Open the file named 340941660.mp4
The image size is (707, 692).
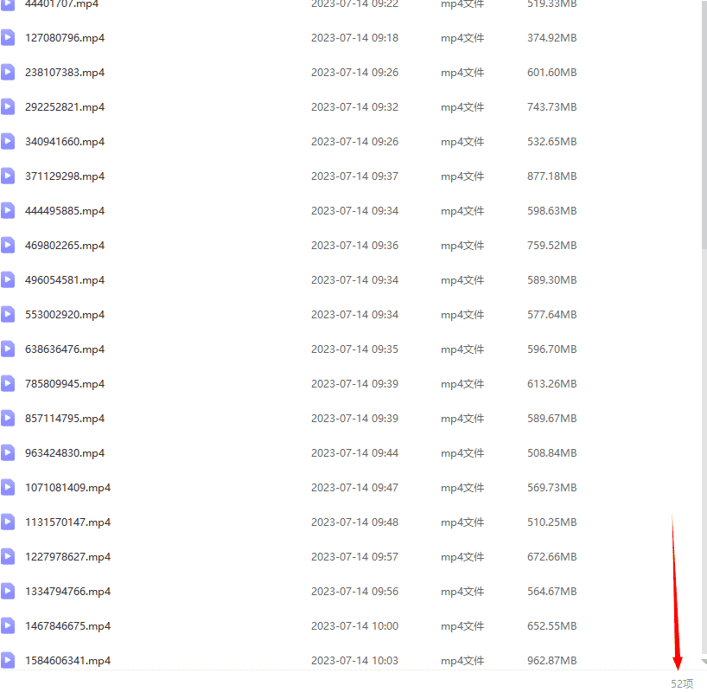65,142
